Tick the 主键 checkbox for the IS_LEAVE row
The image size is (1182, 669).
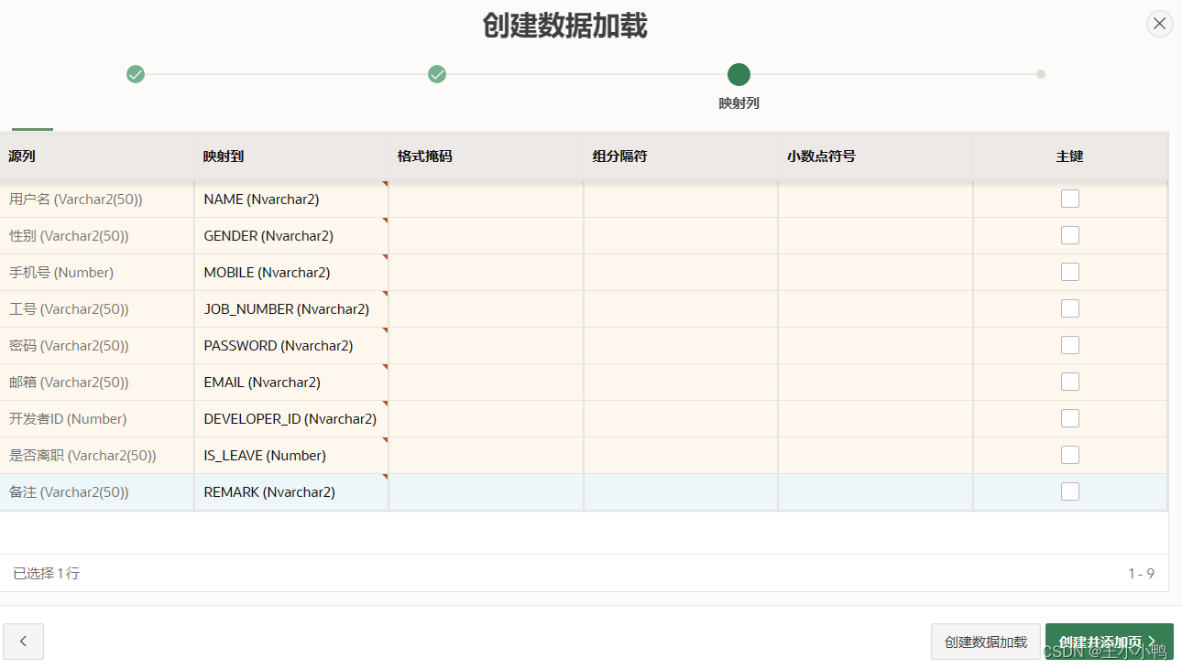coord(1069,455)
